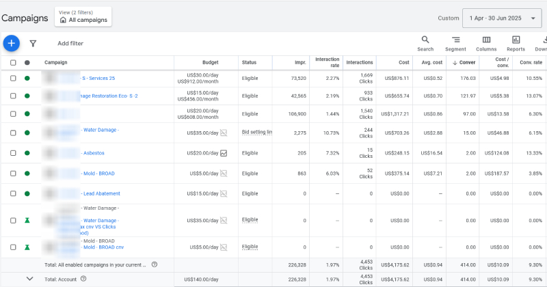The height and width of the screenshot is (287, 547).
Task: Click experiment flask icon for Water Damage cnv row
Action: [x=27, y=221]
